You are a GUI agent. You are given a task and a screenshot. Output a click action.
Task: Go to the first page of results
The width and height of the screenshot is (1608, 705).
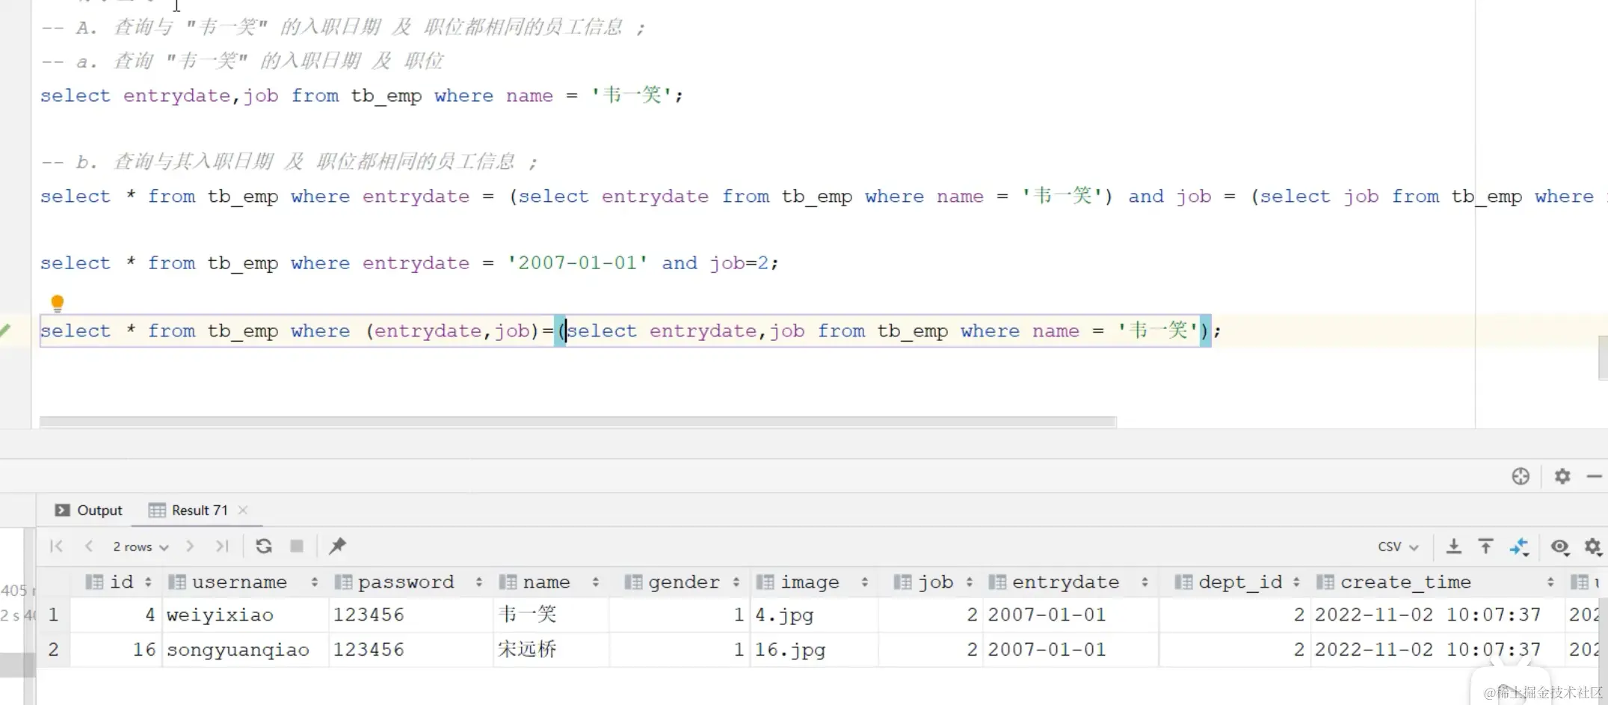pyautogui.click(x=56, y=547)
